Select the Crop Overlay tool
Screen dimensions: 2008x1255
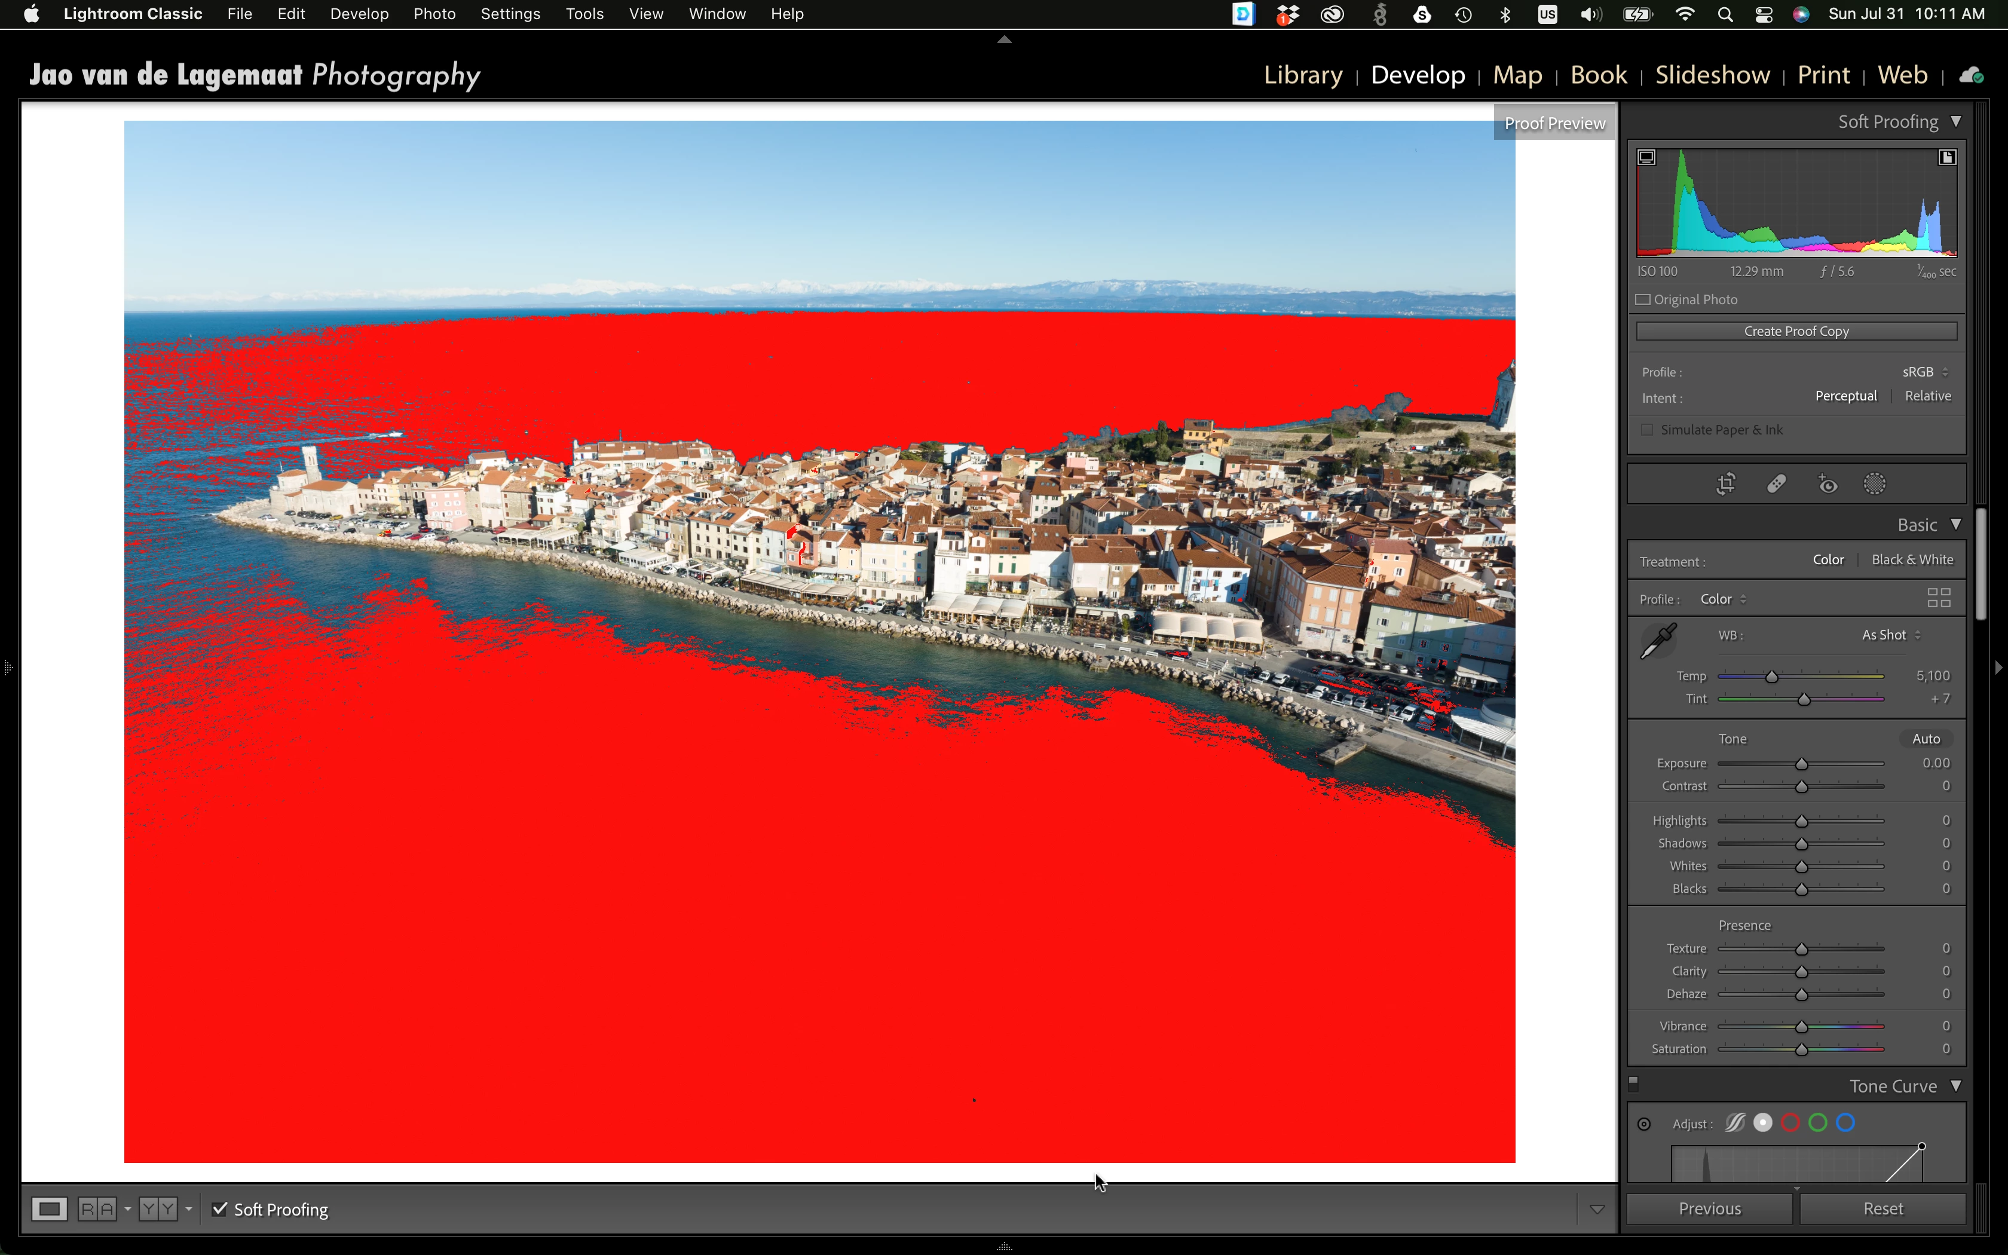(1726, 484)
